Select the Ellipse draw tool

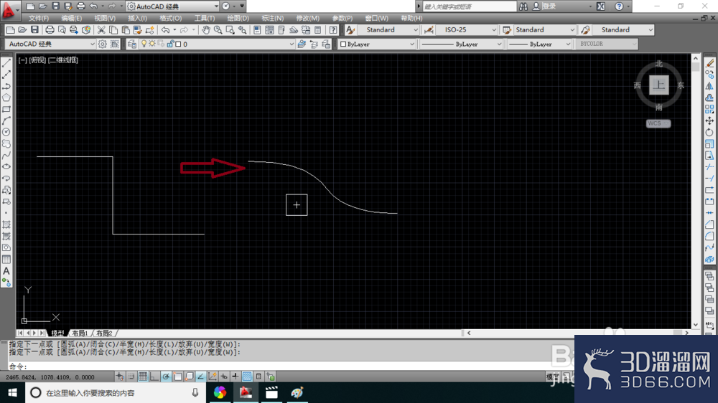pos(6,167)
